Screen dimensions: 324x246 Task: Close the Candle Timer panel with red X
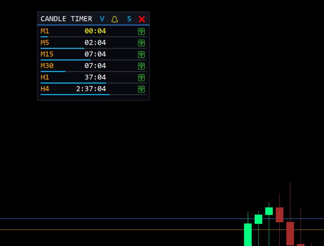[142, 19]
